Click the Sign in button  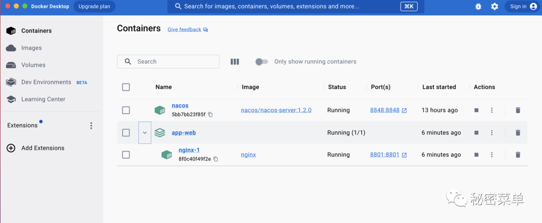point(523,7)
